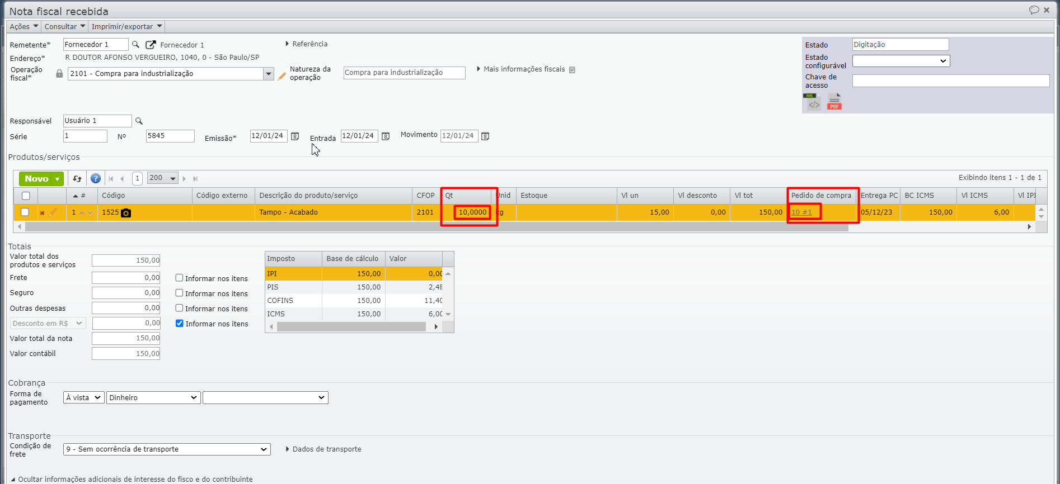Close the Nota fiscal recebida window
Screen dimensions: 1060x484
tap(1047, 10)
